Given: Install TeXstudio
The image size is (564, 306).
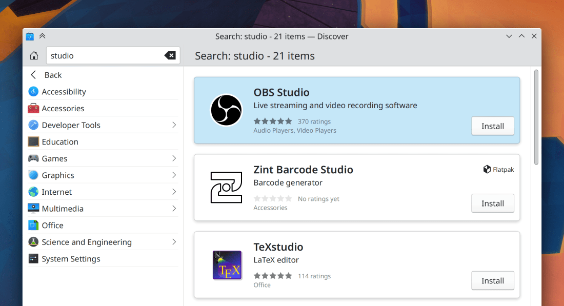Looking at the screenshot, I should 492,281.
